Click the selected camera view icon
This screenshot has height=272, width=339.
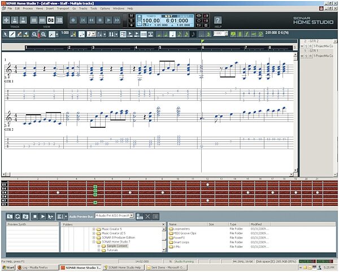[51, 20]
